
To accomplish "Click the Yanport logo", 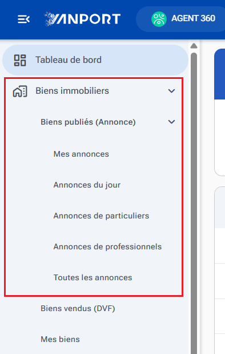I will [x=82, y=19].
